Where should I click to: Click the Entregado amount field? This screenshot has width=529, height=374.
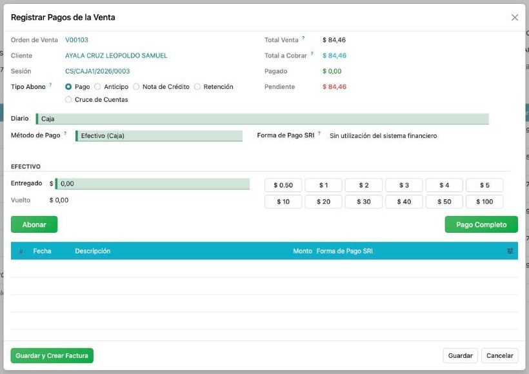click(152, 184)
